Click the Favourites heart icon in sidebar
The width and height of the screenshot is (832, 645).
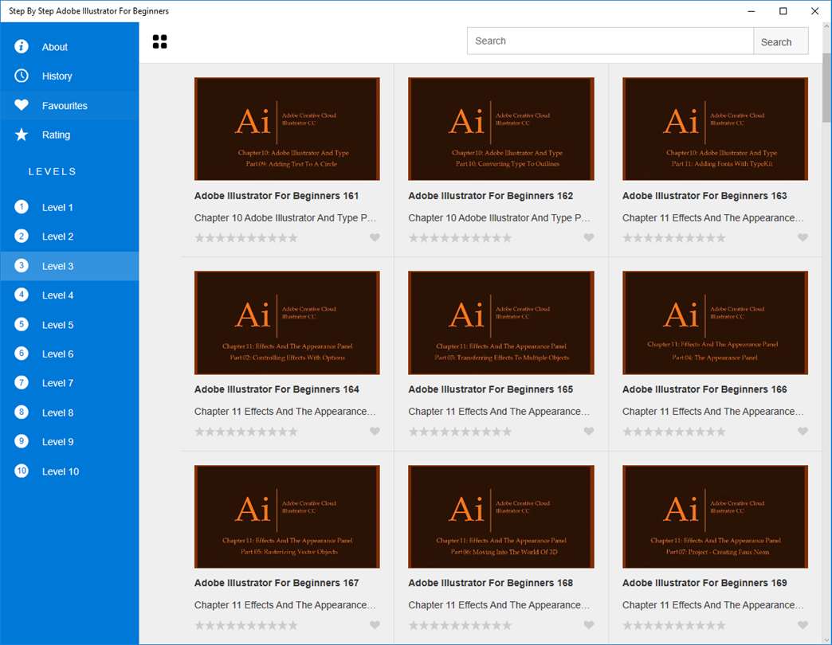click(x=22, y=105)
